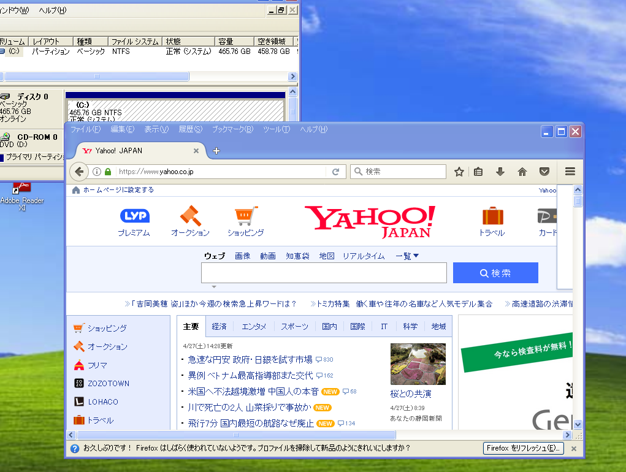Show bookmarks list icon in Firefox toolbar
This screenshot has height=472, width=626.
click(x=478, y=172)
